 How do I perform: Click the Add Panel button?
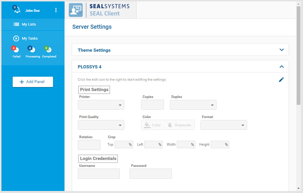coord(33,82)
